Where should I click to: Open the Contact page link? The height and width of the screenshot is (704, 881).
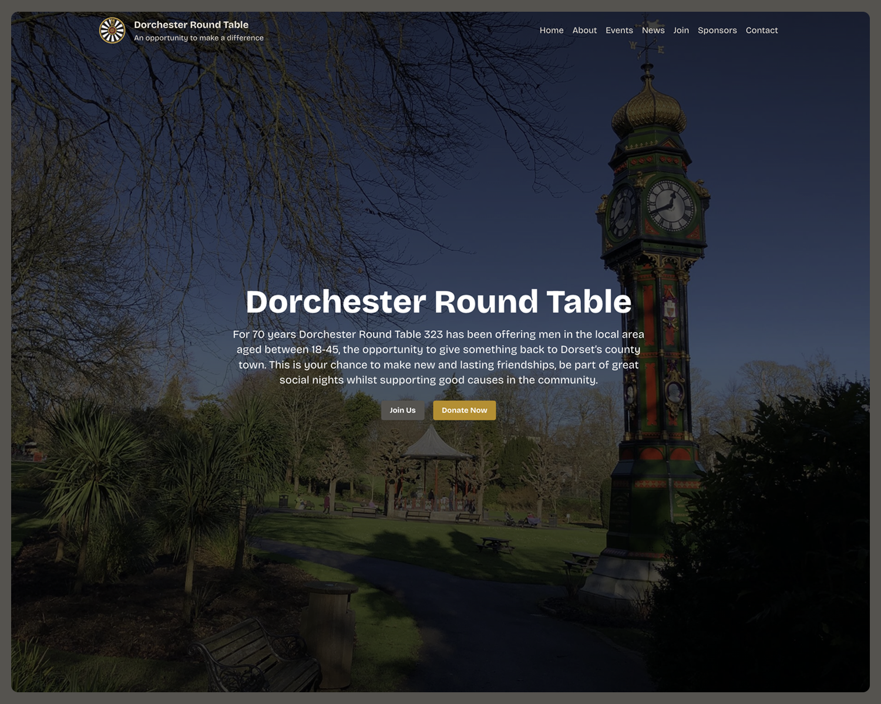[762, 31]
